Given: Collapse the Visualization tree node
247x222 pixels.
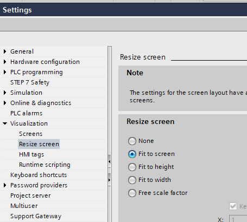Looking at the screenshot, I should (x=5, y=123).
